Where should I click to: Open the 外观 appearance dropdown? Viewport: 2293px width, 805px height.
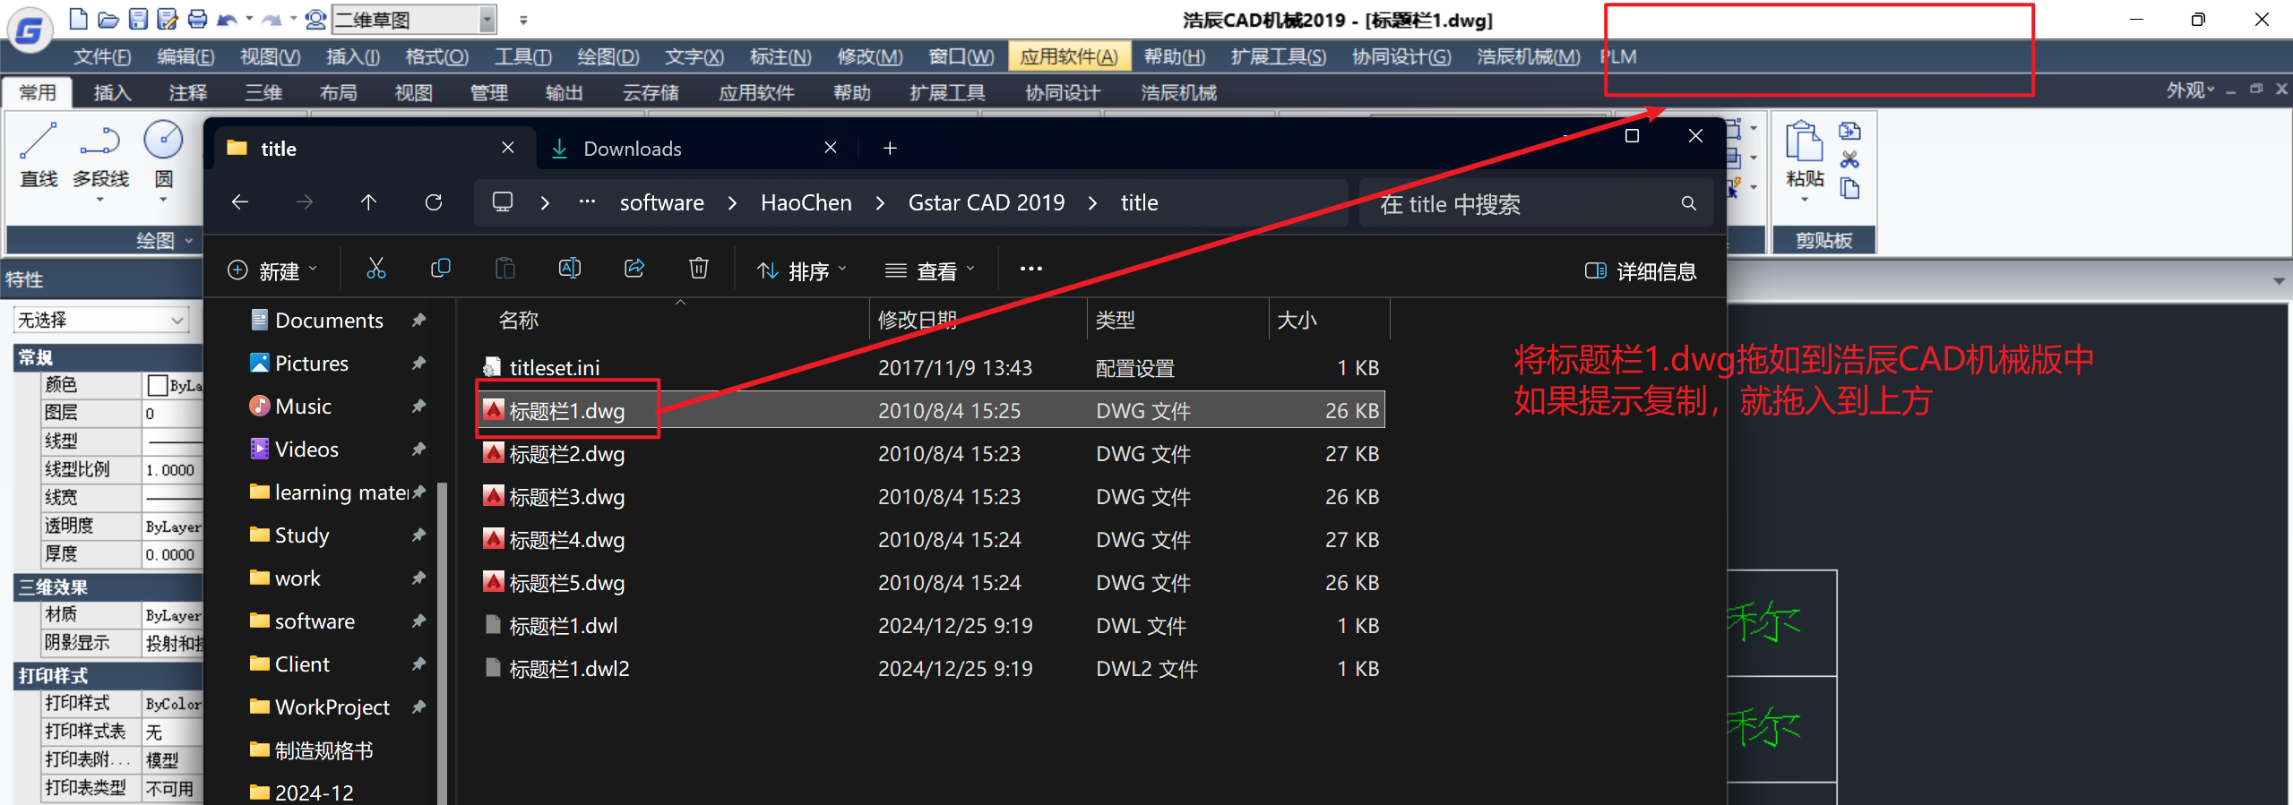click(2190, 90)
